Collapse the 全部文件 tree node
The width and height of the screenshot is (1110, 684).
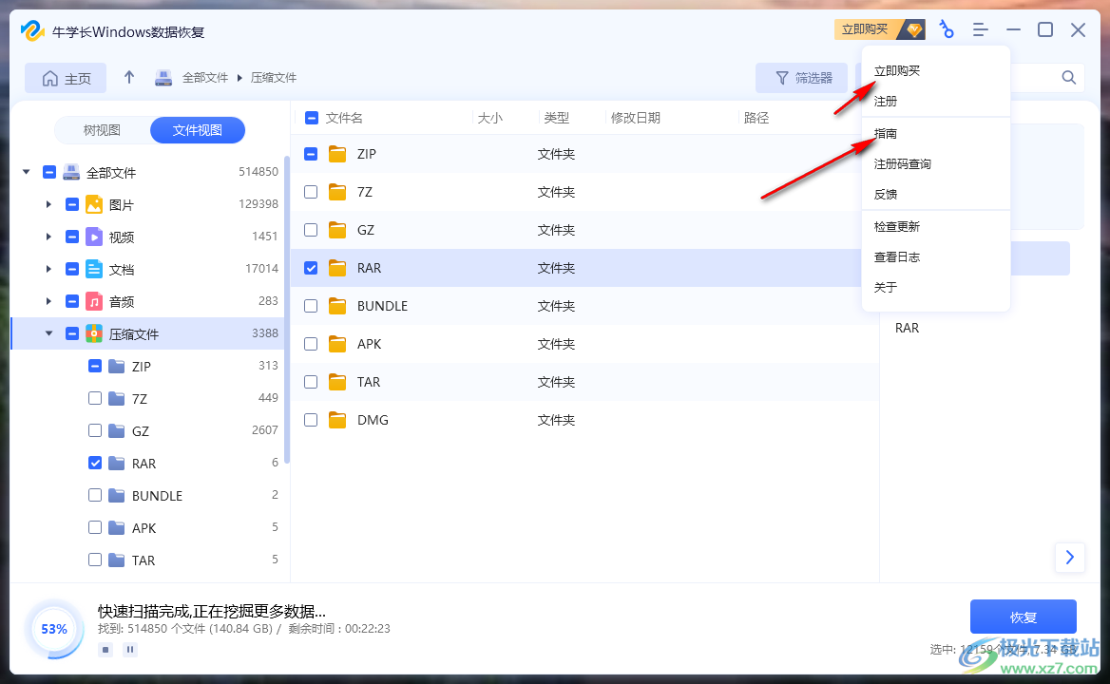(27, 172)
